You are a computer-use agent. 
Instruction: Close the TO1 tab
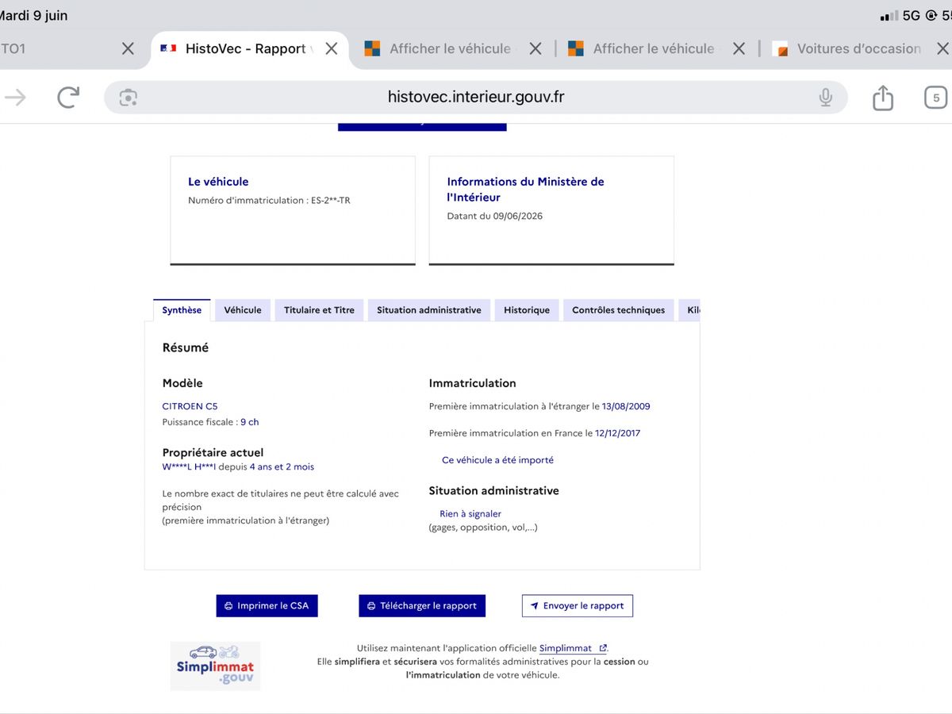click(x=128, y=48)
